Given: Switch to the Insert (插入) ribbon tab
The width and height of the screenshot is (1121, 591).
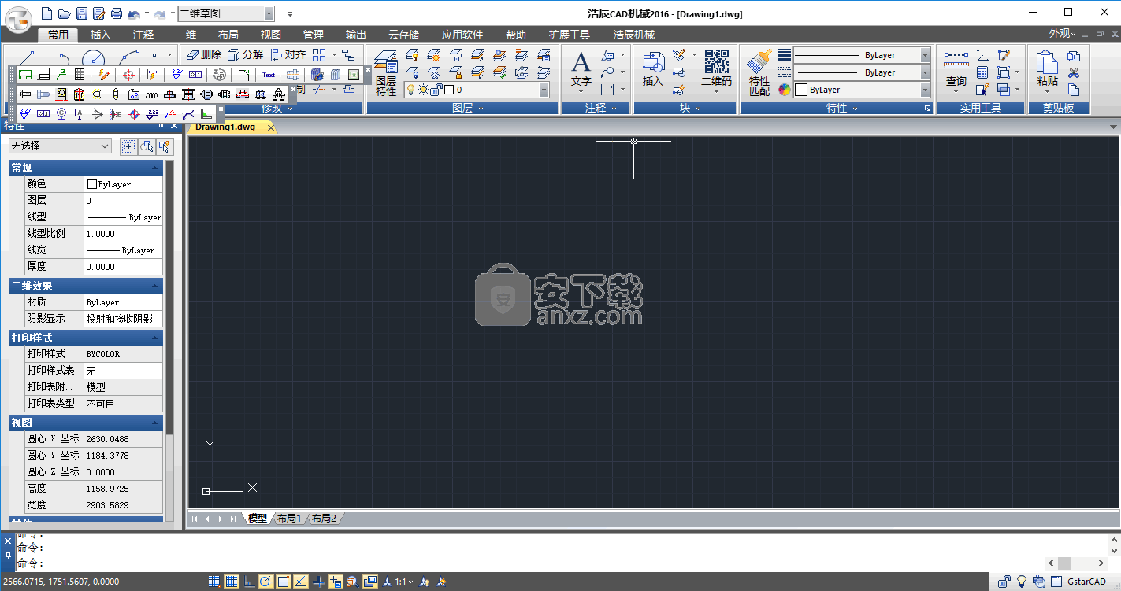Looking at the screenshot, I should click(101, 35).
